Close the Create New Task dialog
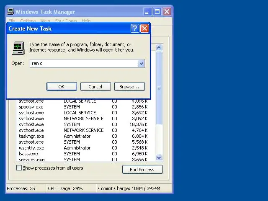The image size is (268, 201). 144,28
